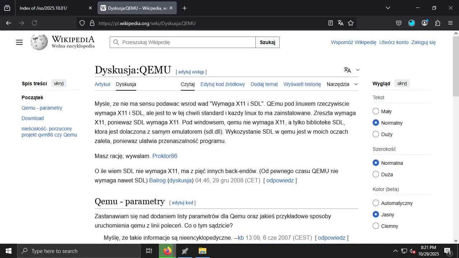The image size is (459, 258).
Task: Switch to the Dyskusja tab
Action: coord(126,84)
